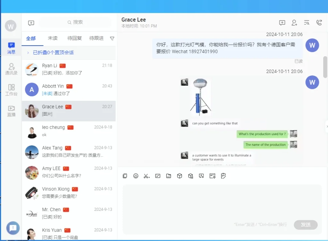Click the search (搜索) field
This screenshot has height=241, width=328.
tap(75, 22)
